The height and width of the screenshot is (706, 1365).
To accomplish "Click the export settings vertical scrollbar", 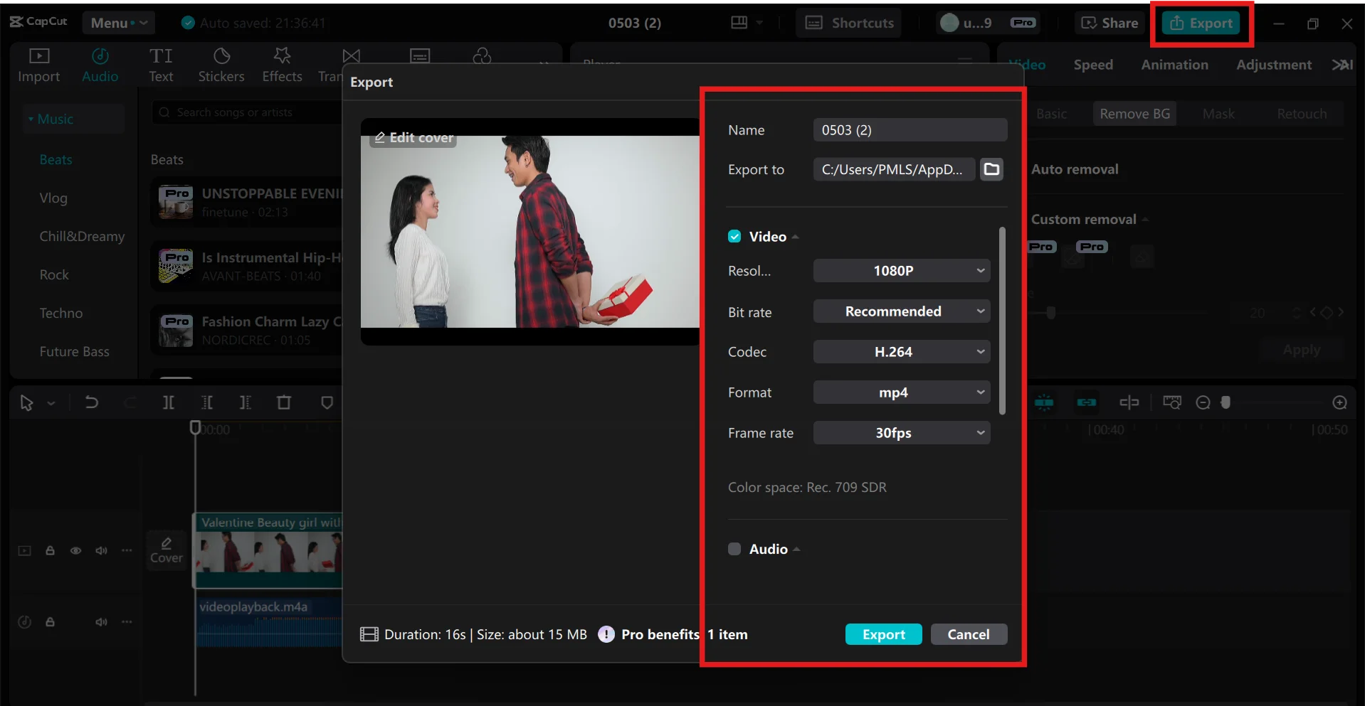I will pos(1002,320).
